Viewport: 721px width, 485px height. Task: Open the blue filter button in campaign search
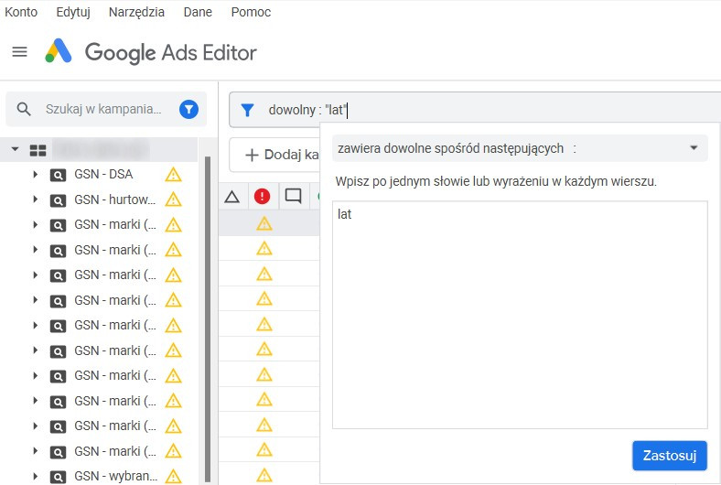click(x=188, y=110)
